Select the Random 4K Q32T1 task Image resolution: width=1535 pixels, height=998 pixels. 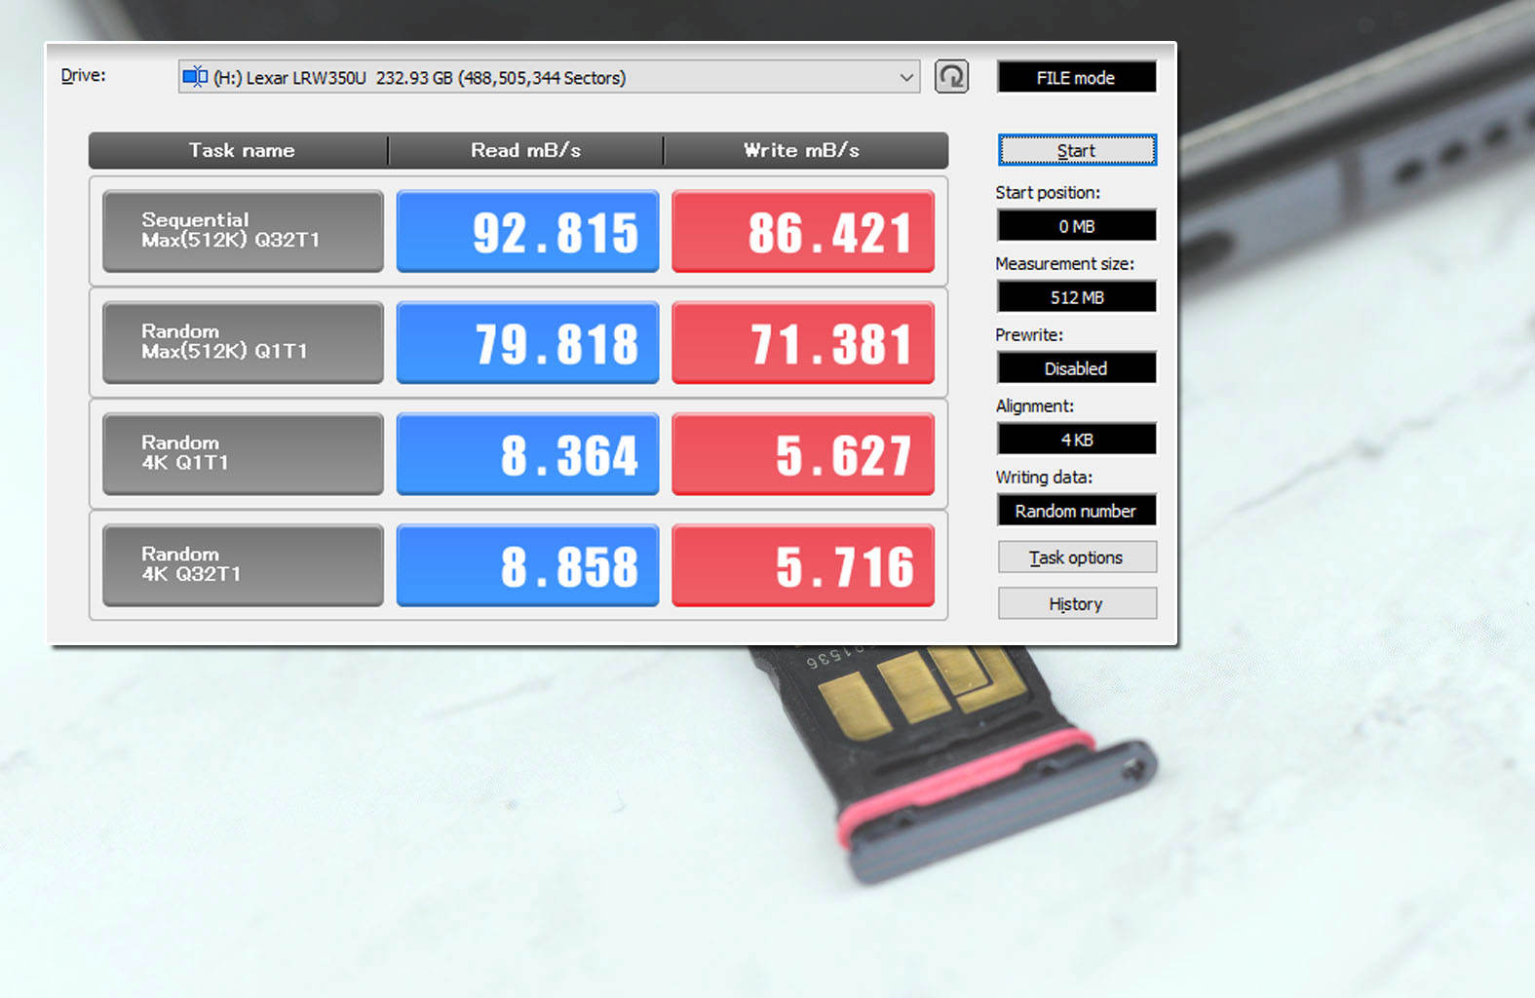[x=243, y=565]
